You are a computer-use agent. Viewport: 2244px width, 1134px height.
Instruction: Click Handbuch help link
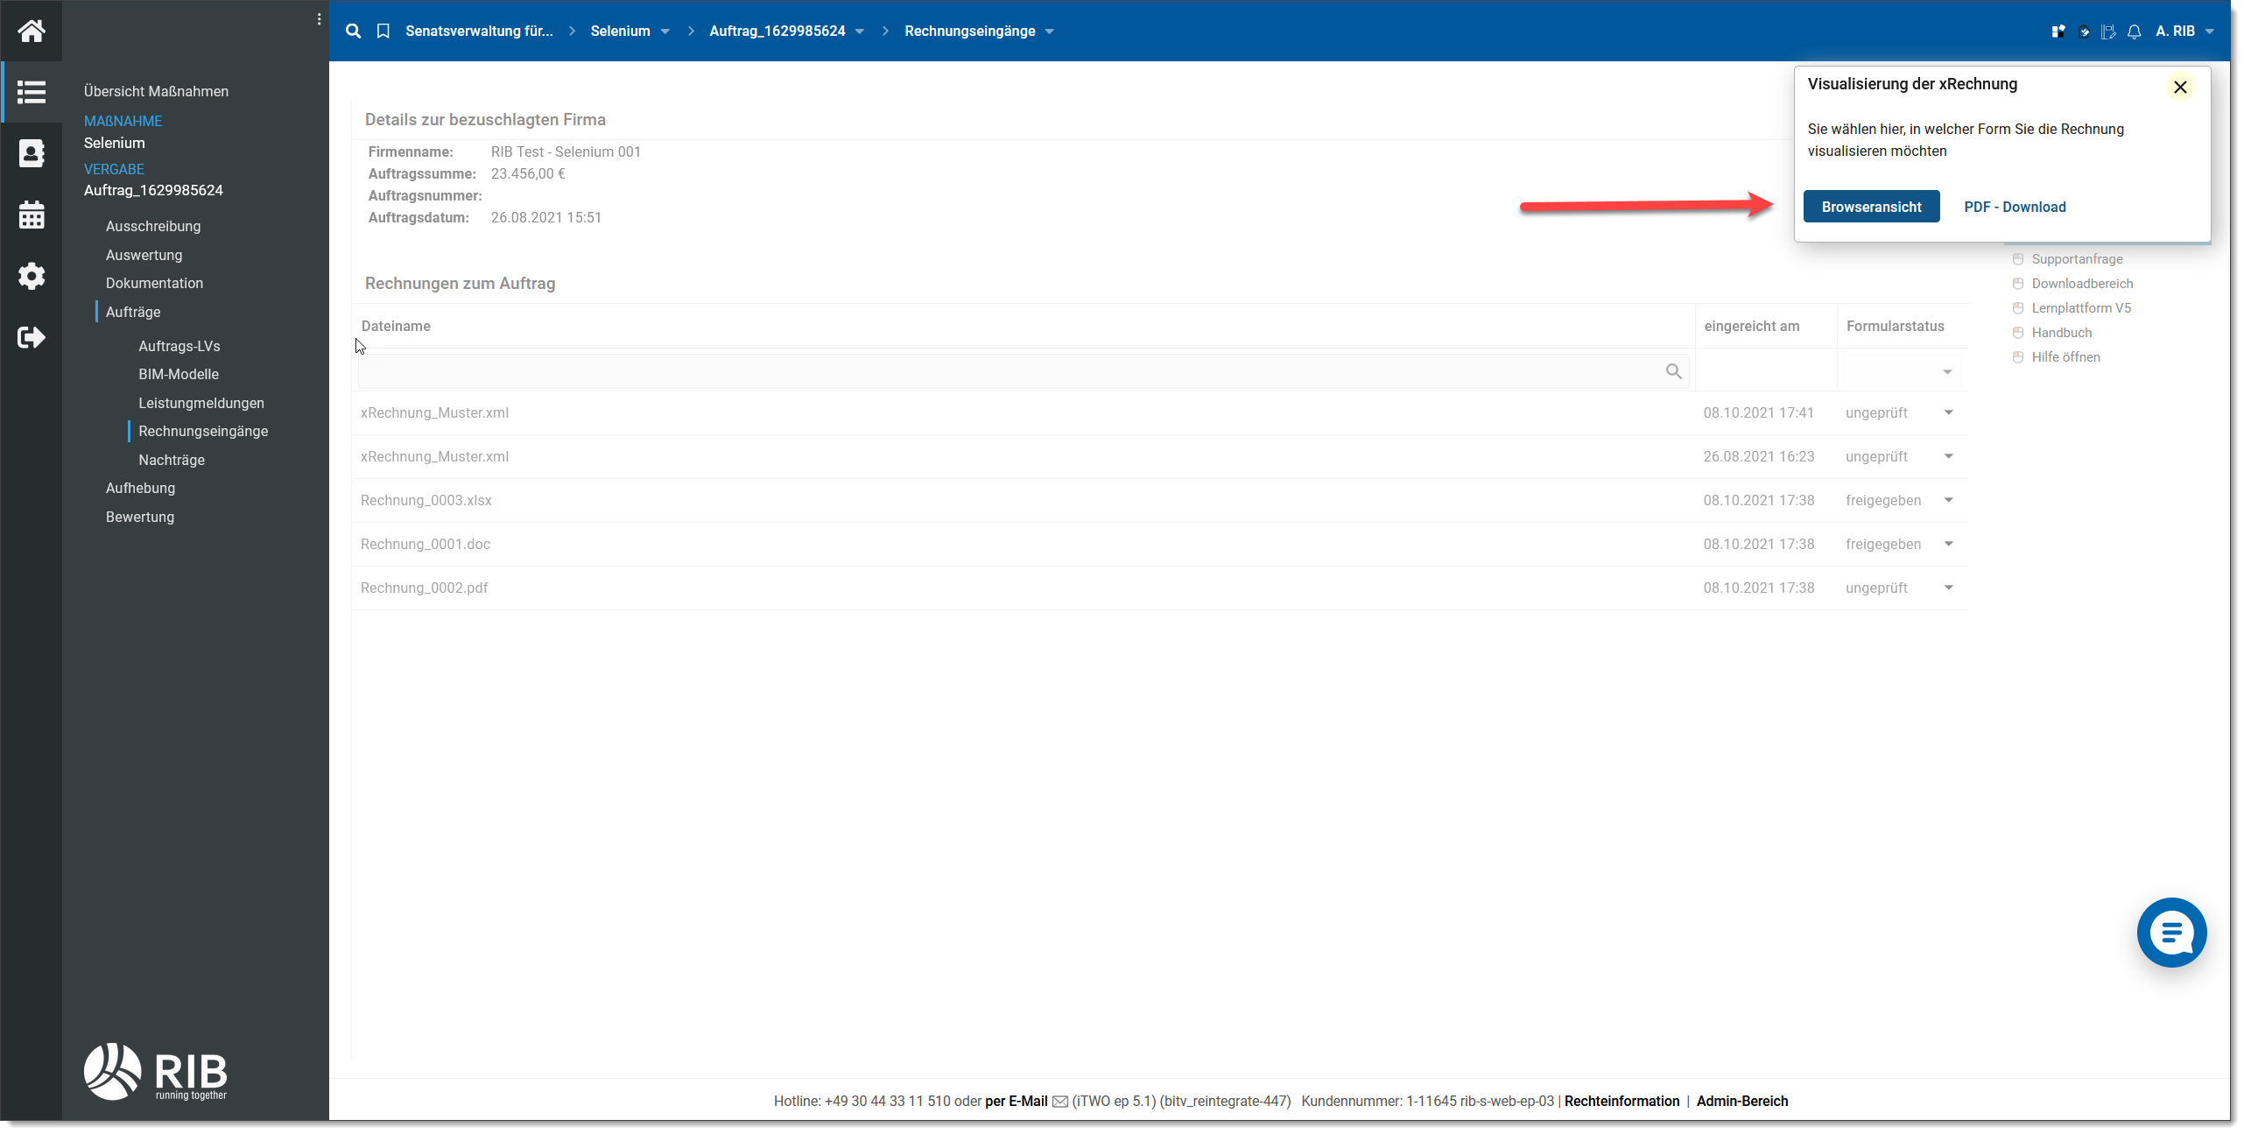(x=2061, y=333)
